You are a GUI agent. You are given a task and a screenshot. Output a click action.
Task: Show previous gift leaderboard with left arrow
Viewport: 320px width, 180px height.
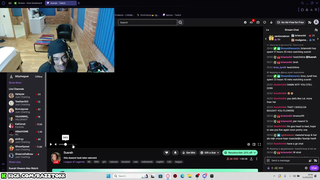point(266,39)
